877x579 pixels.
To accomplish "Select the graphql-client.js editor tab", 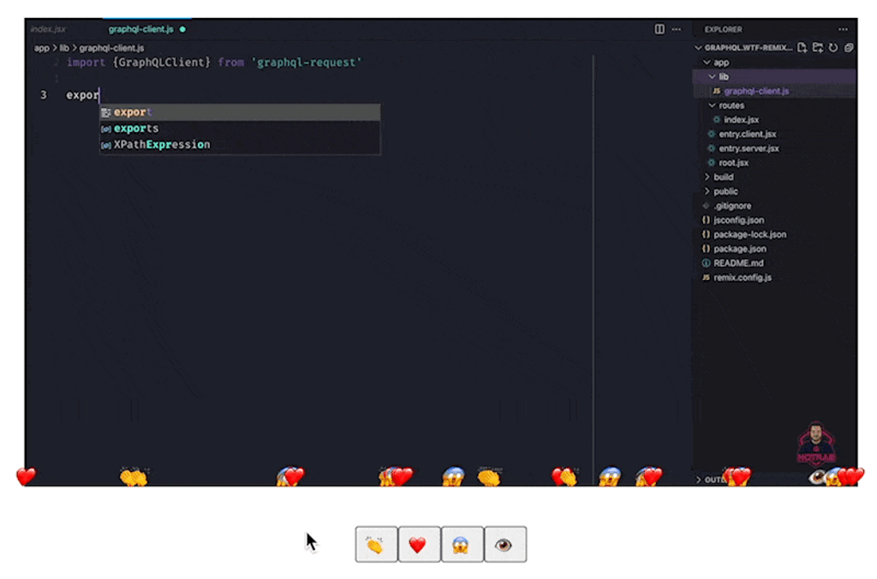I will pos(141,29).
